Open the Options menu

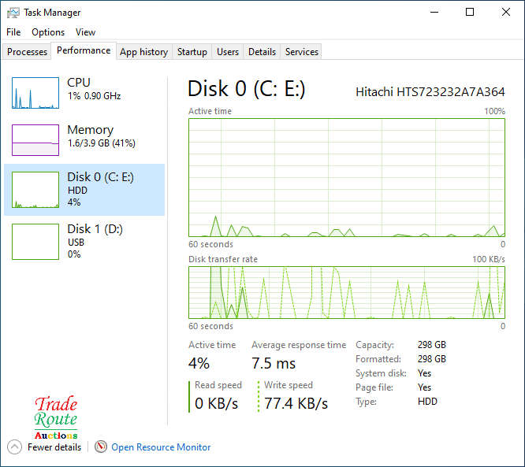pyautogui.click(x=48, y=32)
